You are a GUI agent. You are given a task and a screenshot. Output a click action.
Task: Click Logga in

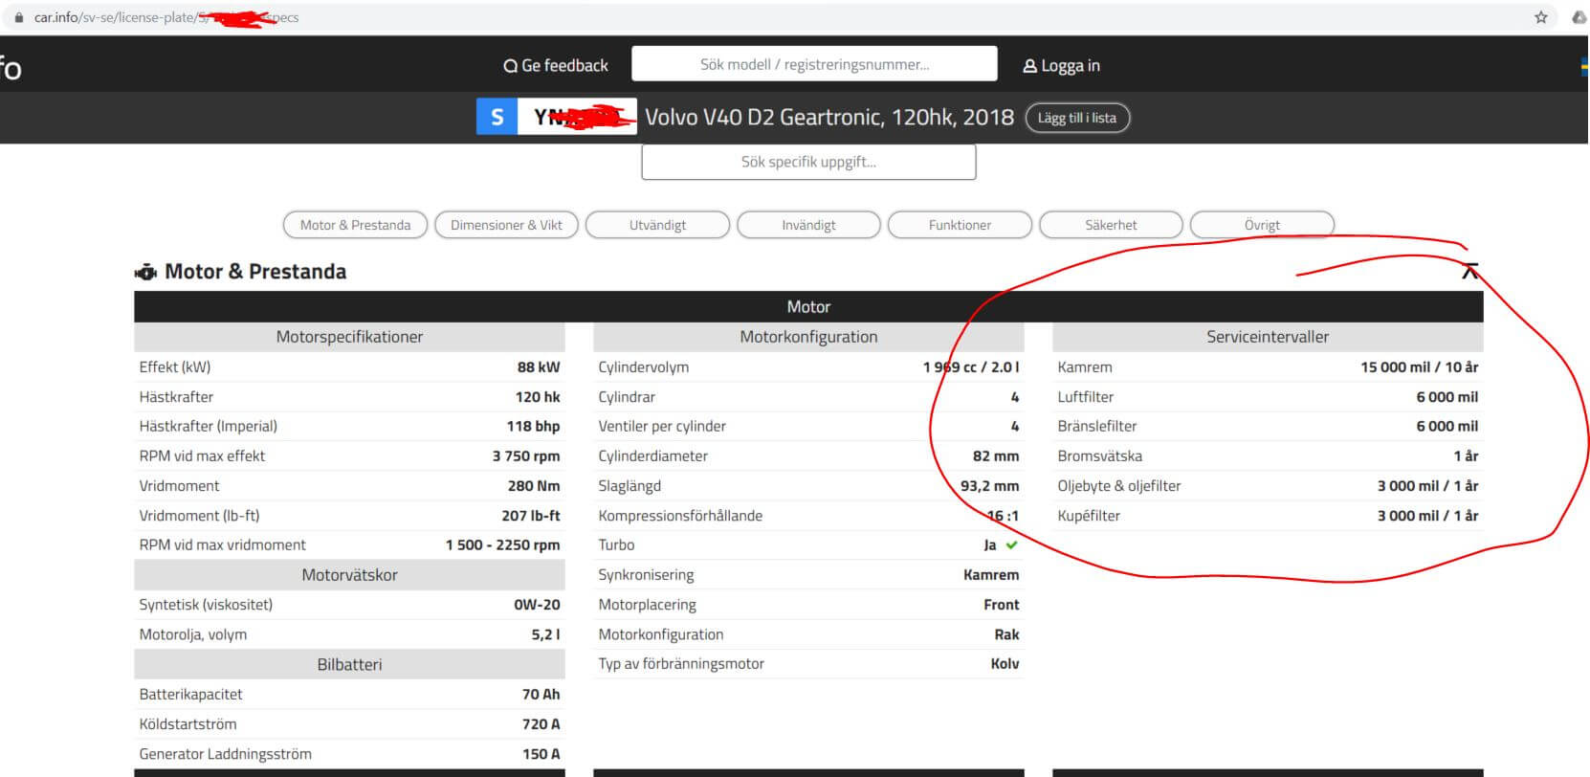pyautogui.click(x=1061, y=65)
